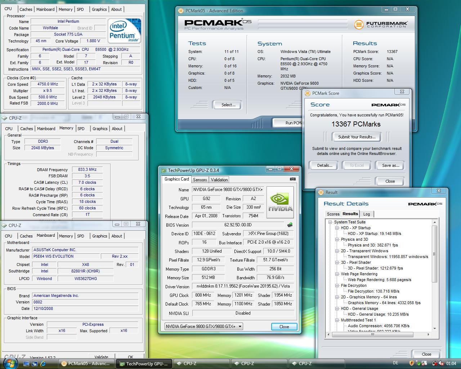Select the SPD tab in CPU-Z Memory window
This screenshot has height=369, width=461.
81,129
